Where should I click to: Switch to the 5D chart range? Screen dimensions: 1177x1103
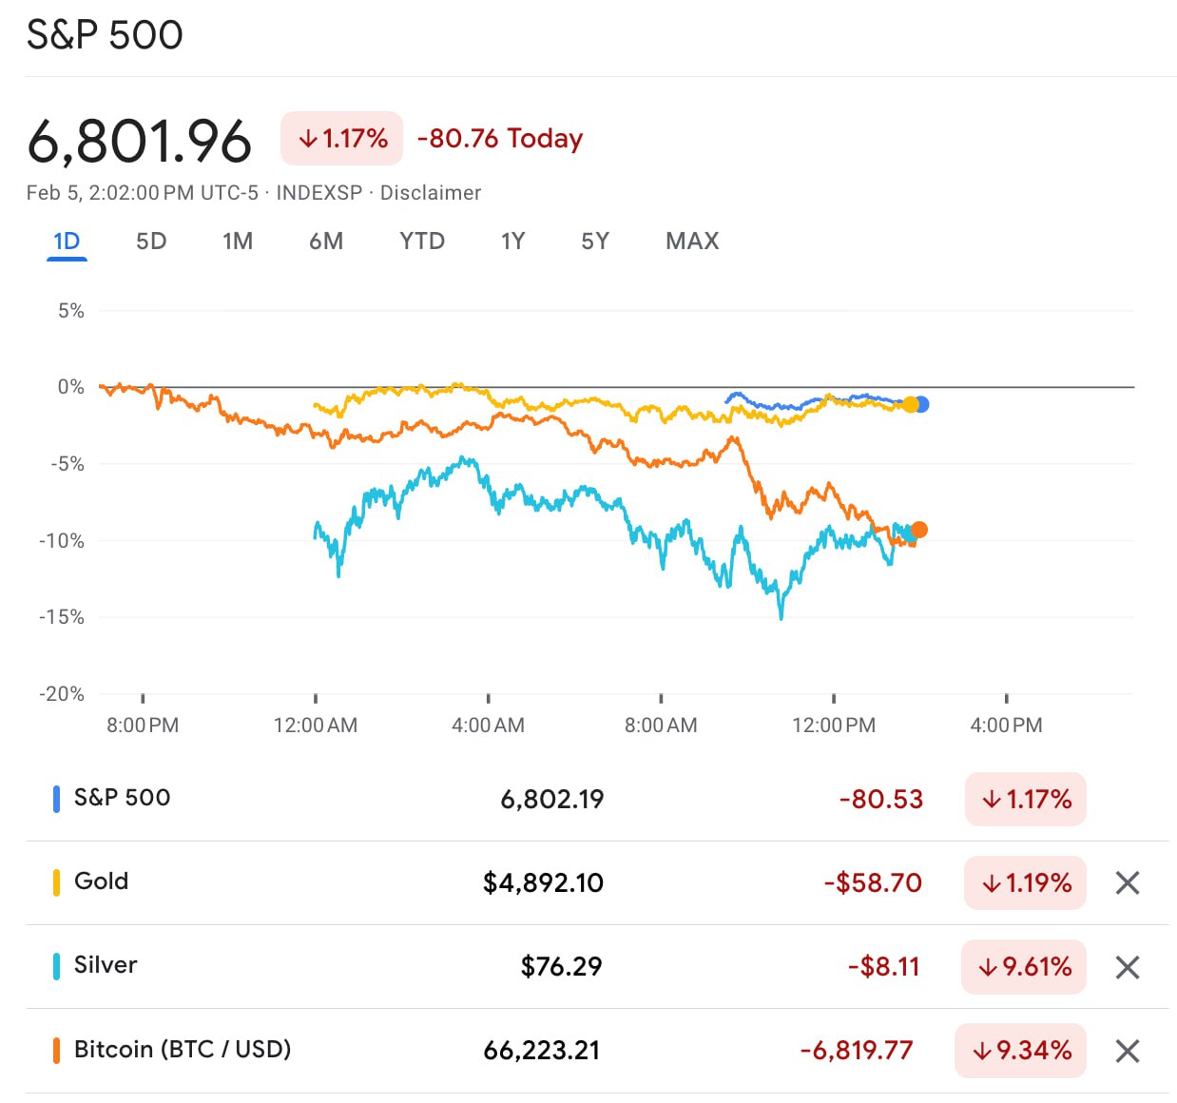point(151,242)
